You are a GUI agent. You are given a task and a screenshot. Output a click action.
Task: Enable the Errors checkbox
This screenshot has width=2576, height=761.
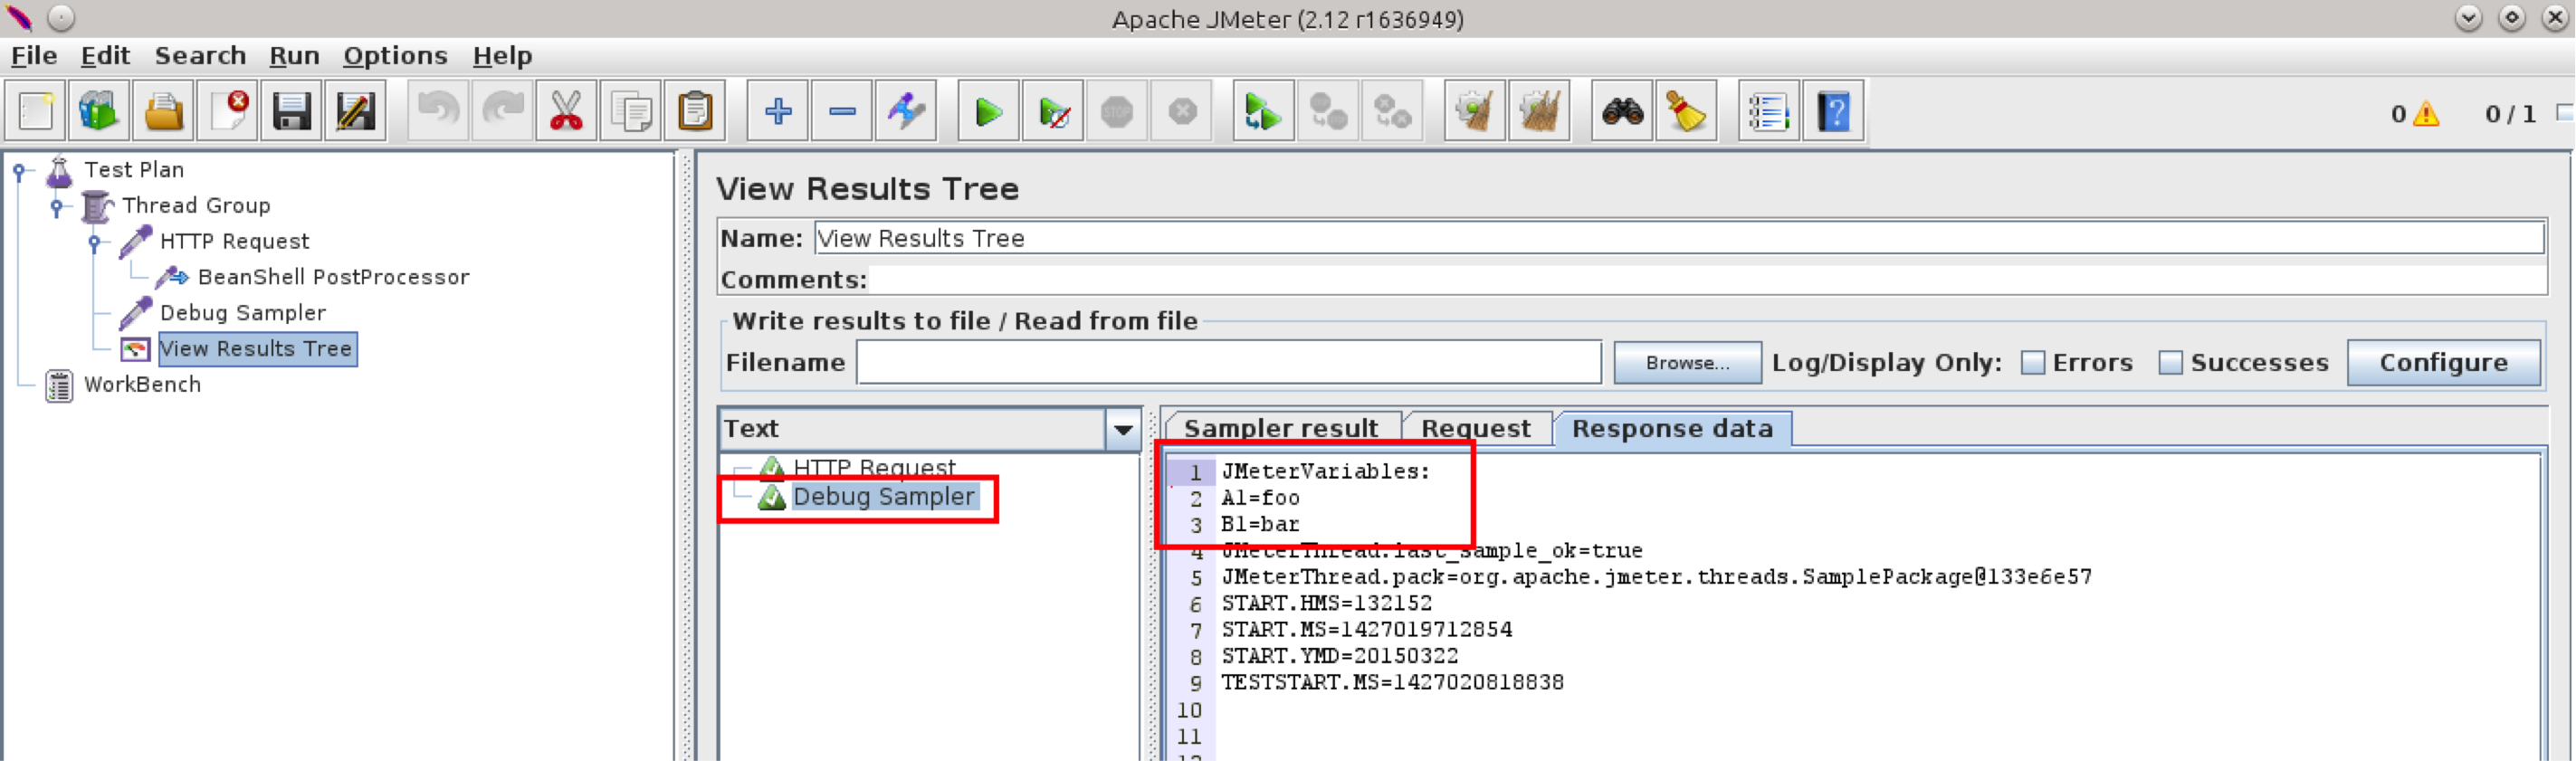pos(2033,363)
